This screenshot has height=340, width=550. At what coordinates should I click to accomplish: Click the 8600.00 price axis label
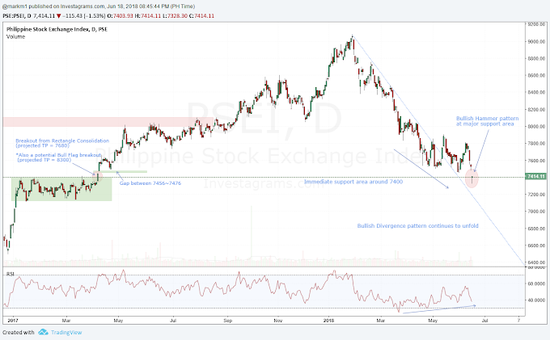(x=537, y=75)
